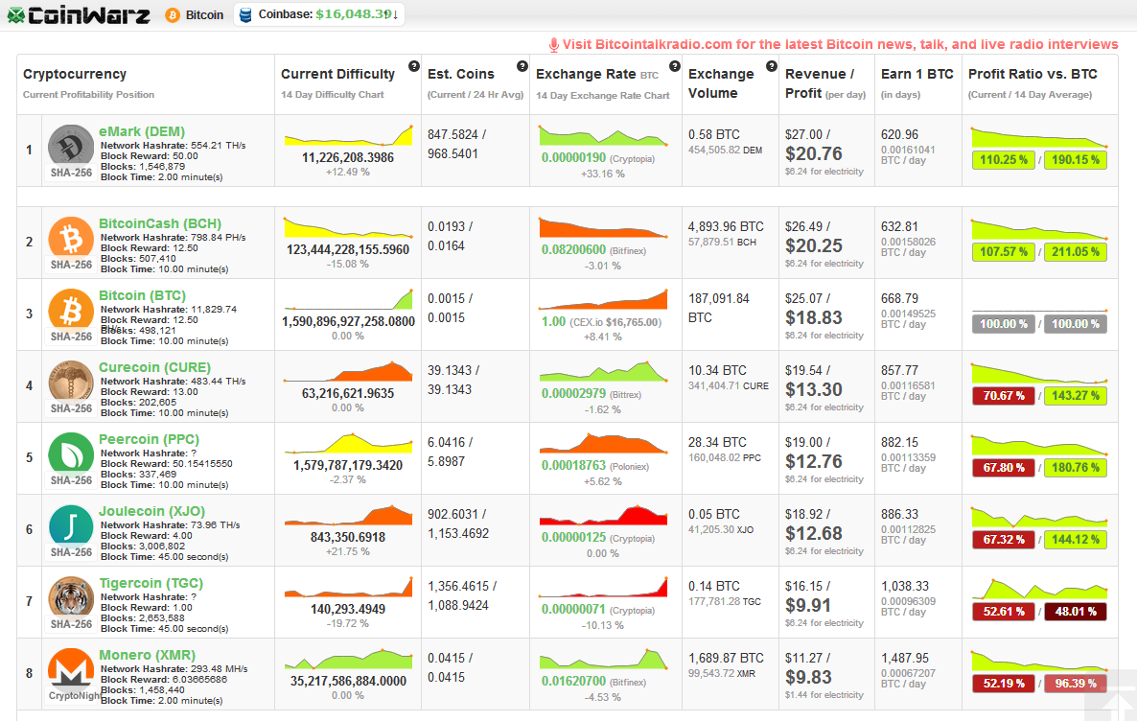The width and height of the screenshot is (1137, 721).
Task: Open the Curecoin (CURE) coin link
Action: pos(154,367)
